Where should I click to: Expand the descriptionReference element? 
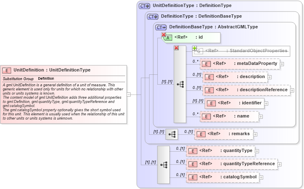coord(292,90)
